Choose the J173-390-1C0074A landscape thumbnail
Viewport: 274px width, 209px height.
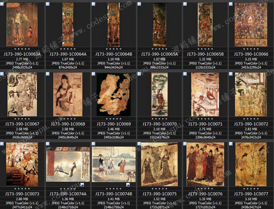tap(68, 165)
